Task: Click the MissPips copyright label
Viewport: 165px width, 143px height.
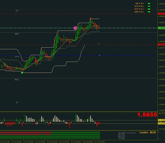Action: pyautogui.click(x=131, y=133)
